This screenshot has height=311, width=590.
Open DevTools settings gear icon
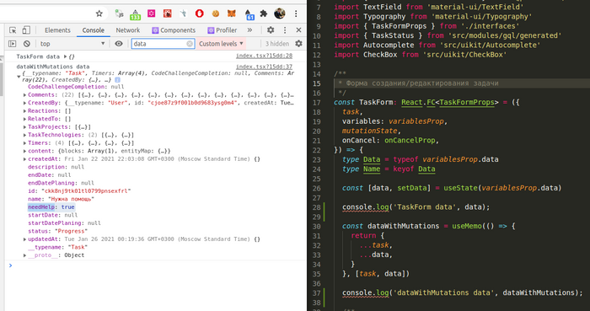(x=271, y=30)
